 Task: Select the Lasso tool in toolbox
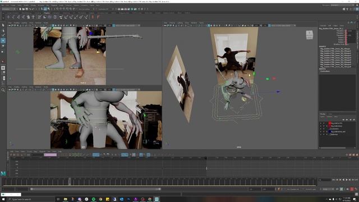(3, 30)
